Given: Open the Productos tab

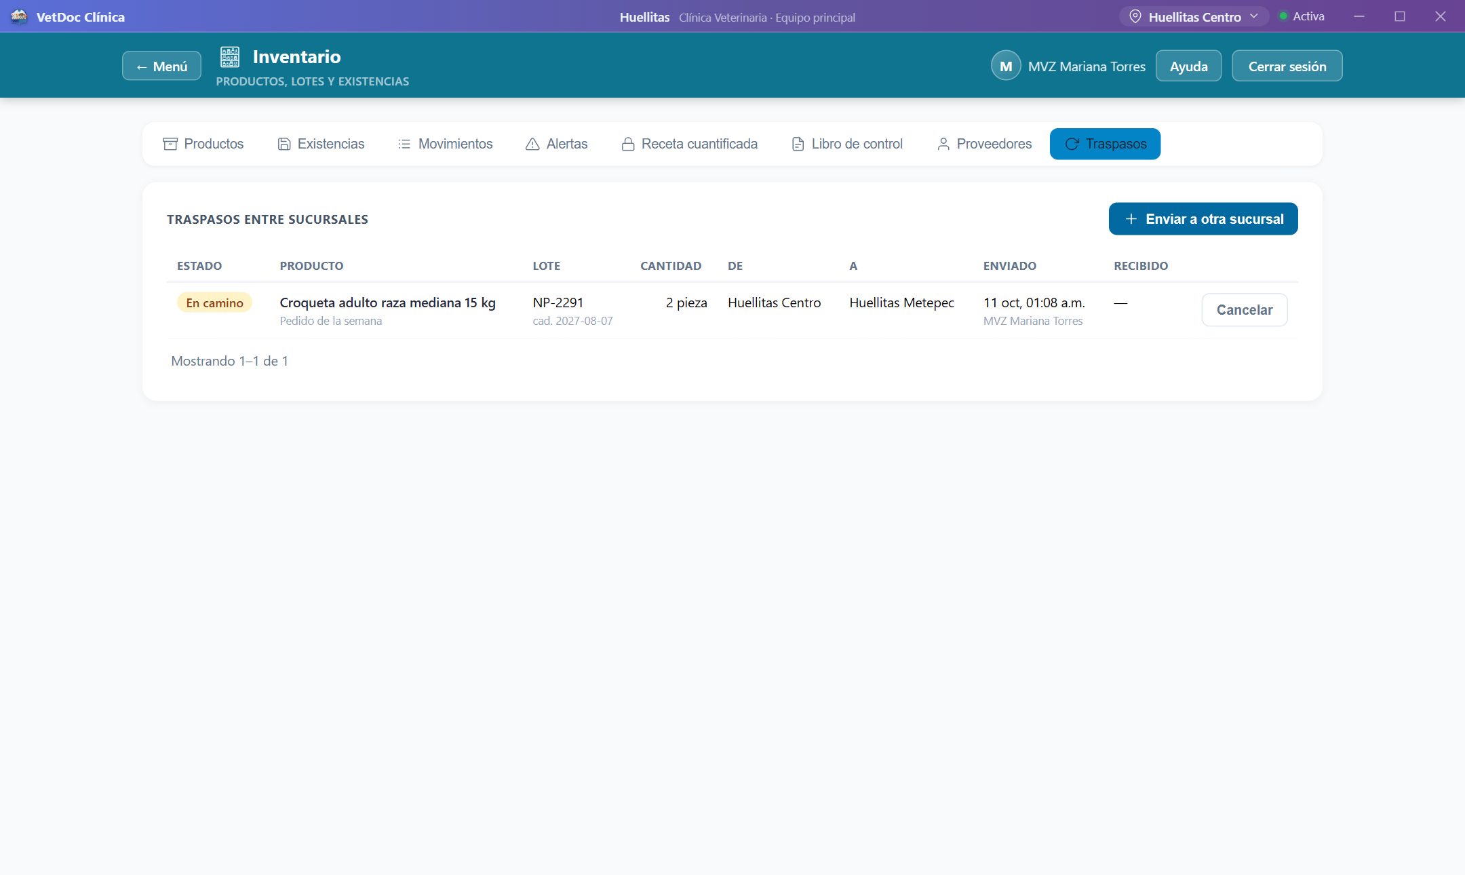Looking at the screenshot, I should coord(203,144).
